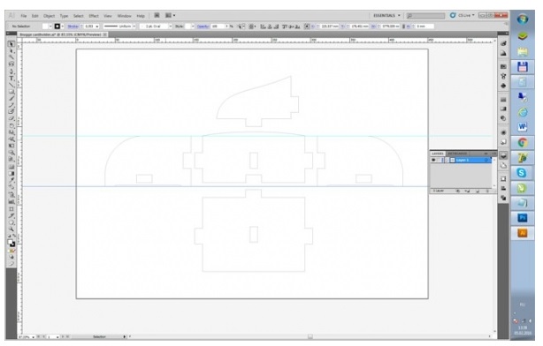The height and width of the screenshot is (346, 543).
Task: Open the stroke weight dropdown
Action: point(97,26)
